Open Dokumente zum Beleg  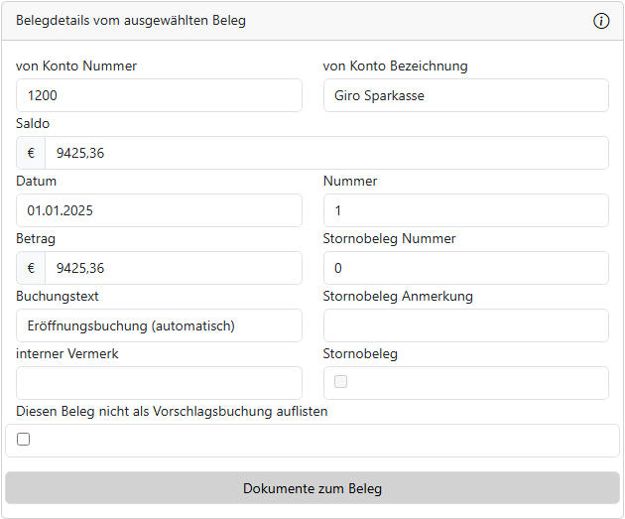coord(312,488)
